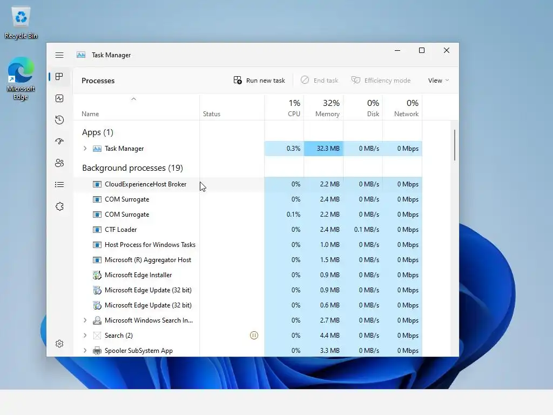The width and height of the screenshot is (553, 415).
Task: Select the Host Process for Windows Tasks row
Action: 247,245
